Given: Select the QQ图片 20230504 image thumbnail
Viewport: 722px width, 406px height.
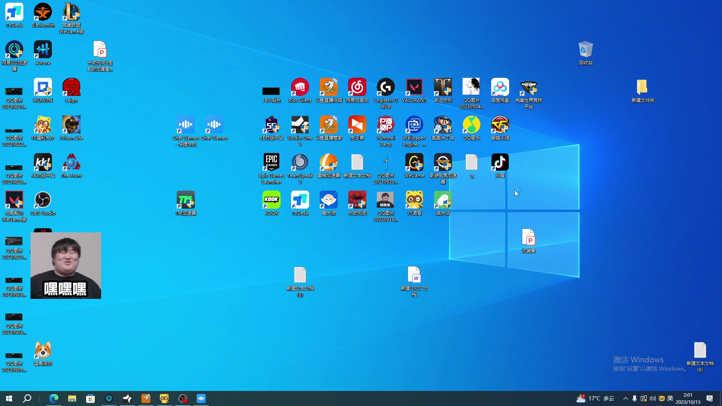Looking at the screenshot, I should tap(472, 94).
